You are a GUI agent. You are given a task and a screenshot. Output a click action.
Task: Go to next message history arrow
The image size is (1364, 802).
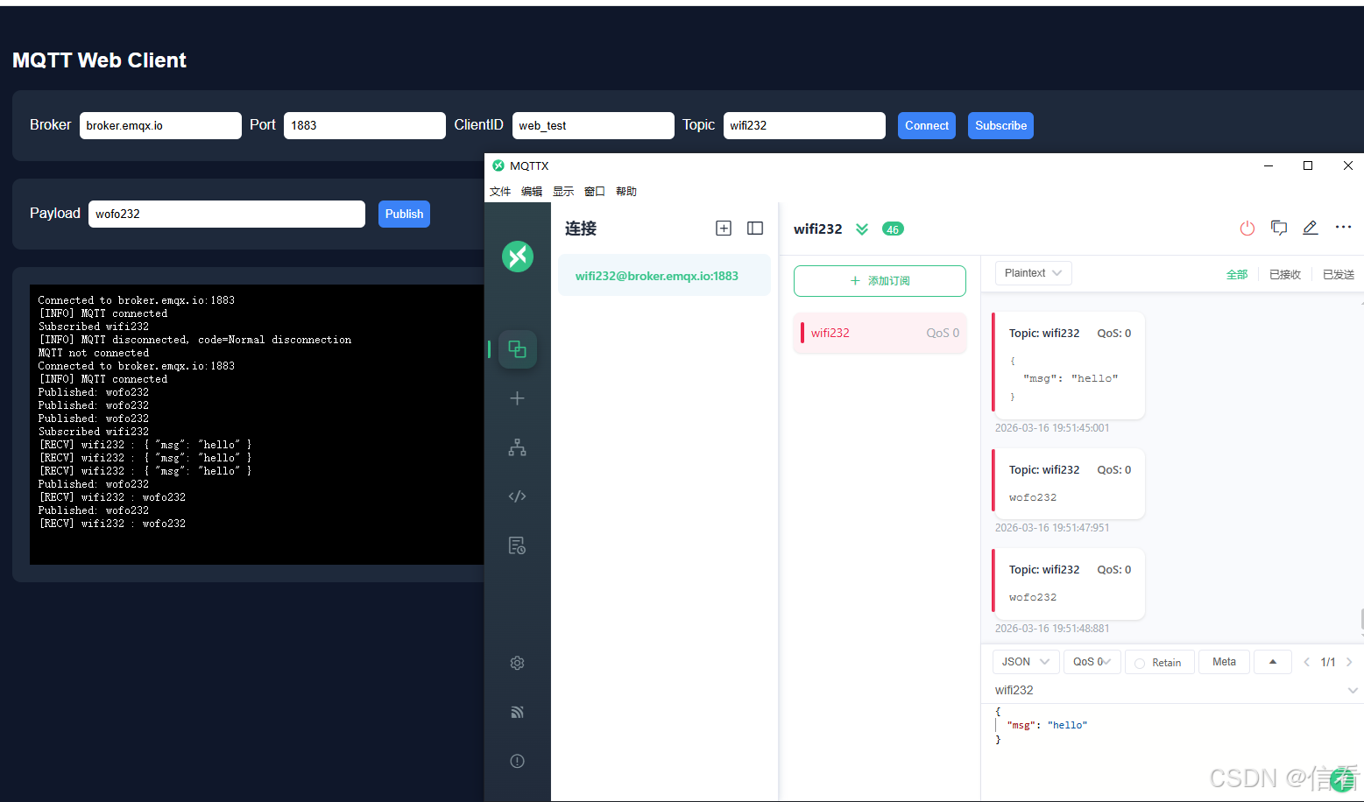point(1349,662)
